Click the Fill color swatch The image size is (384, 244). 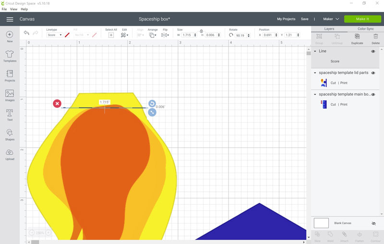(x=94, y=35)
